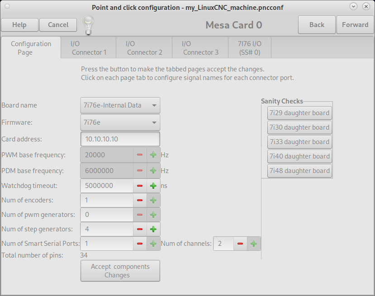The image size is (375, 296).
Task: Go Forward to next page
Action: (x=355, y=25)
